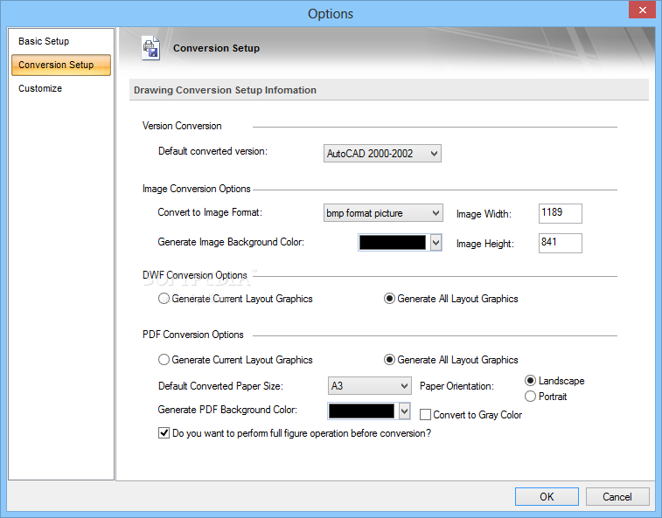Click the black PDF background color swatch
Image resolution: width=662 pixels, height=518 pixels.
tap(361, 411)
